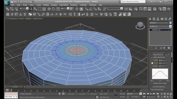Click the Cylinder01 object color swatch
The width and height of the screenshot is (177, 99).
click(x=170, y=23)
